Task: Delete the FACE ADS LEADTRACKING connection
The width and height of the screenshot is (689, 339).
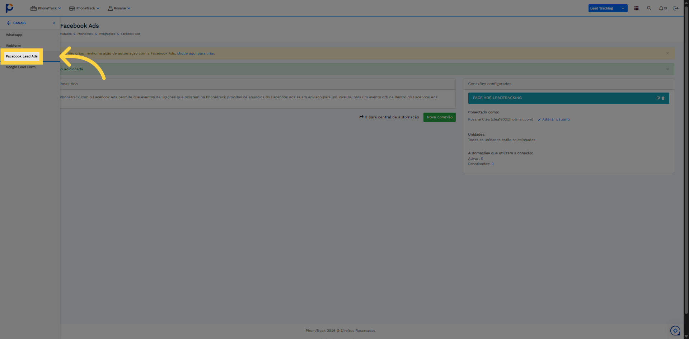Action: (663, 98)
